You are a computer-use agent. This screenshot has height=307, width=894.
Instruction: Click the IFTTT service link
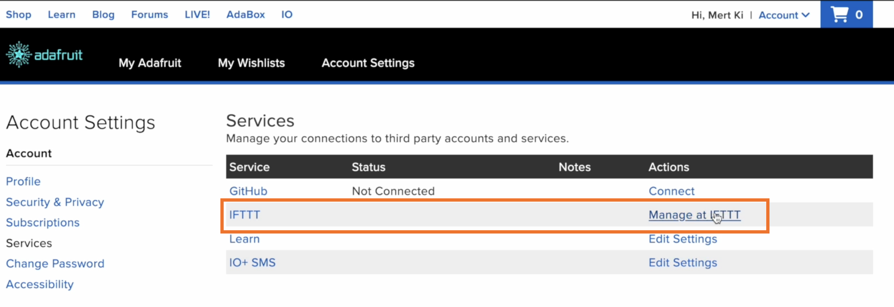tap(245, 215)
